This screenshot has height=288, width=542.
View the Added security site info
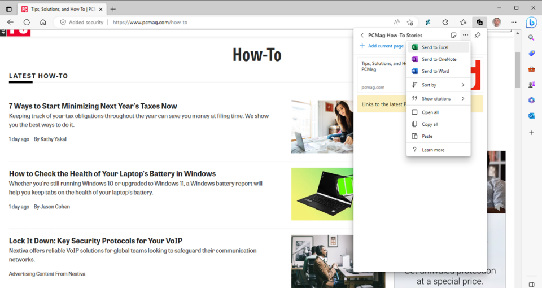click(x=81, y=23)
